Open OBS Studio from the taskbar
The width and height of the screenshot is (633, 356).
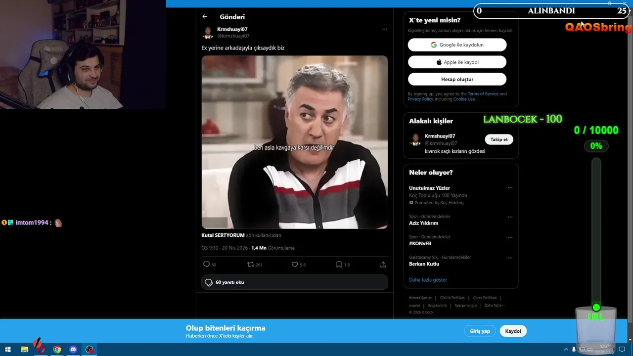click(90, 350)
